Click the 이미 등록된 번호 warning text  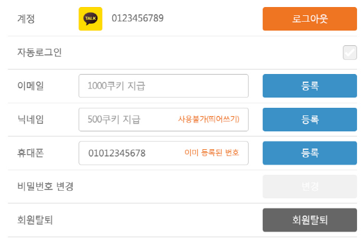pyautogui.click(x=212, y=152)
